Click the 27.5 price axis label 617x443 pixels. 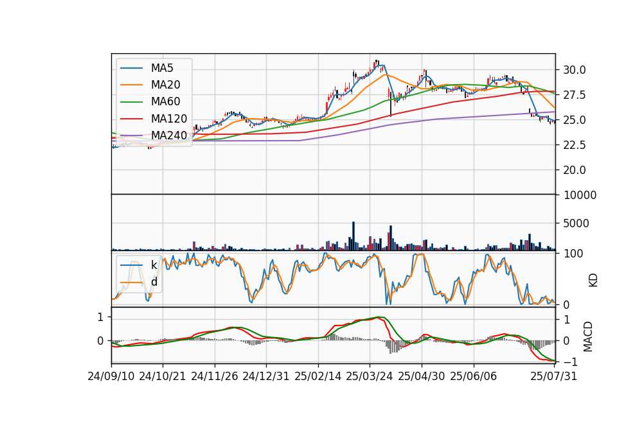(x=575, y=95)
